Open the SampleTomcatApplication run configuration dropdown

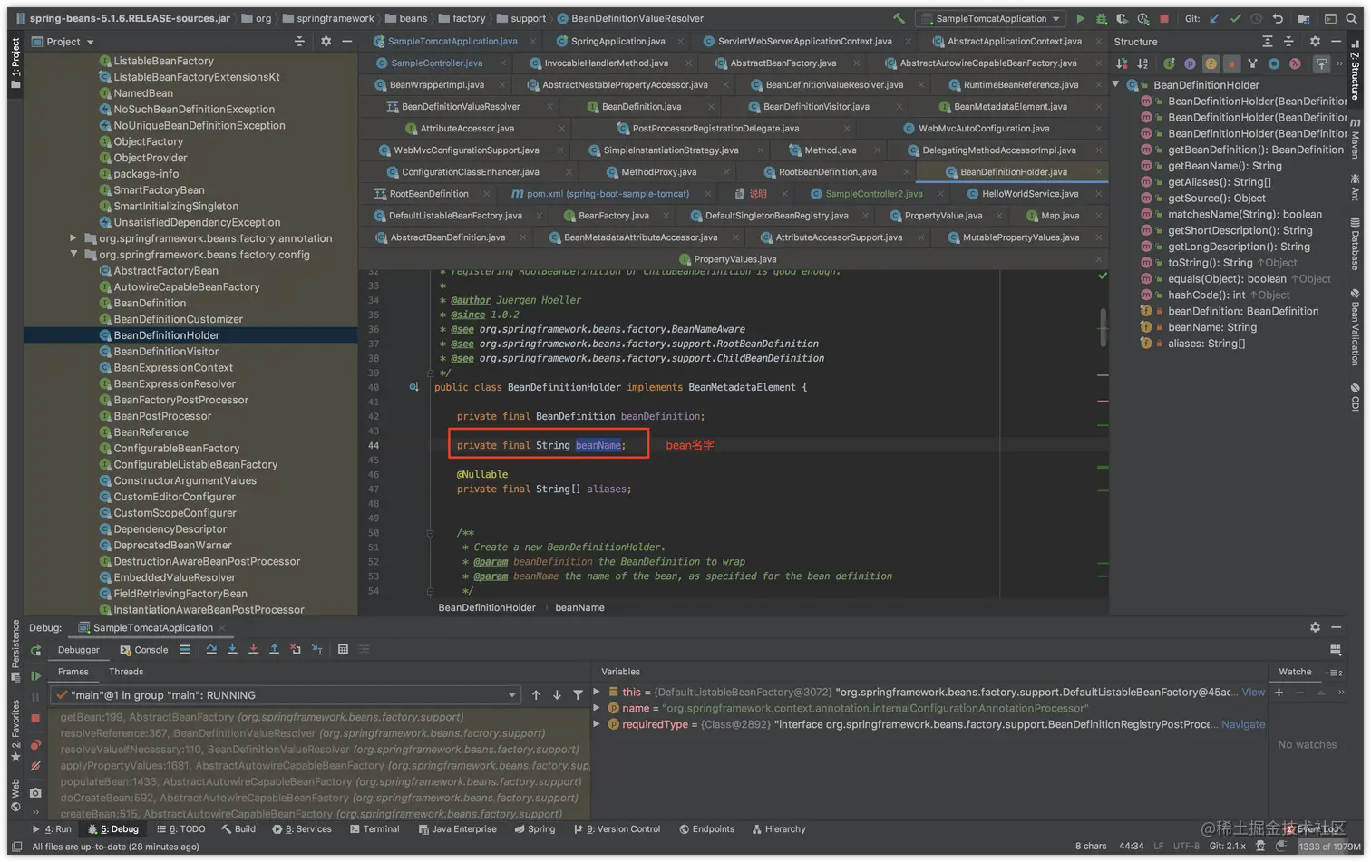pyautogui.click(x=991, y=18)
